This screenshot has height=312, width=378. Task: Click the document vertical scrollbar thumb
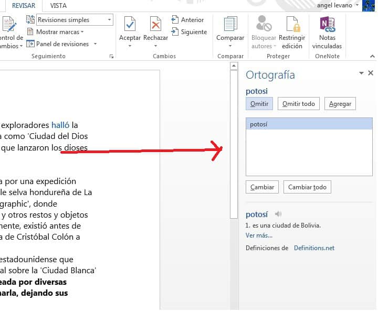coord(234,142)
